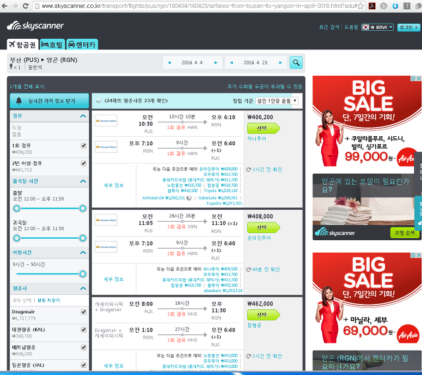Go to previous departure date arrow
The height and width of the screenshot is (375, 422).
[x=169, y=63]
